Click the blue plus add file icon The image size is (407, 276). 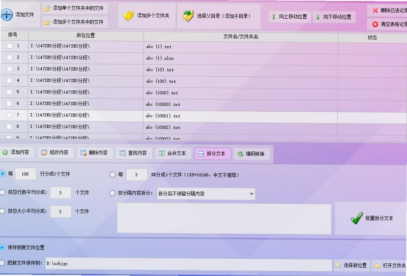pos(7,15)
